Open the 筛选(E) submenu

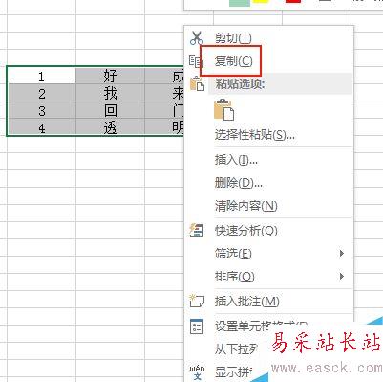point(269,254)
